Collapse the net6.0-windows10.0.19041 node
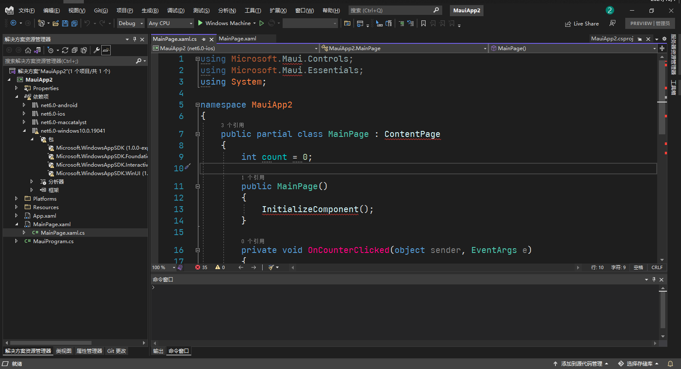The image size is (681, 369). [x=24, y=131]
